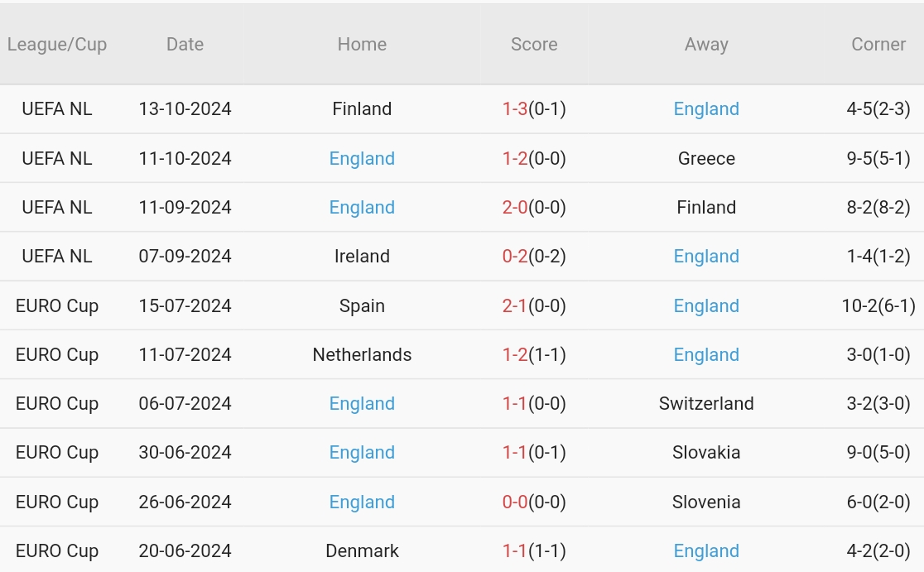Select England home link against Slovakia
Screen dimensions: 924x572
362,452
